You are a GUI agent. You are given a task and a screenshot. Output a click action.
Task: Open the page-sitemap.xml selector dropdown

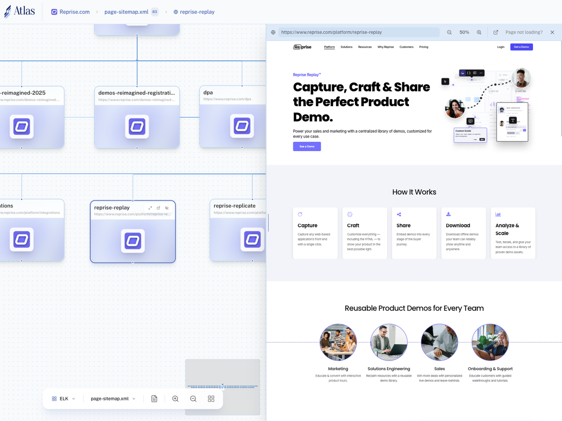click(x=113, y=399)
